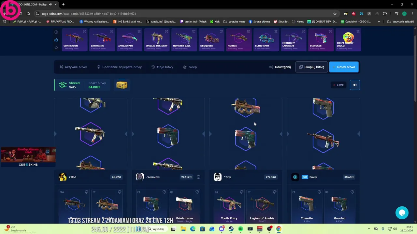
Task: Open Steam from the taskbar
Action: 231,229
